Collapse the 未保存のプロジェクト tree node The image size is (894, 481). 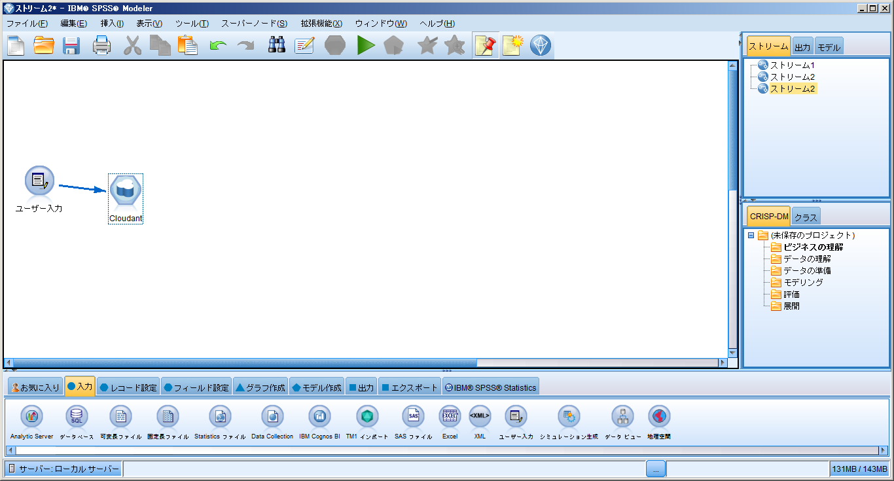[751, 236]
